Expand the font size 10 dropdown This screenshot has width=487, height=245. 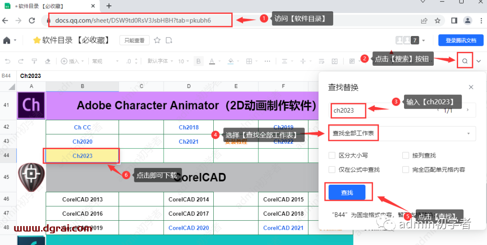(x=184, y=61)
